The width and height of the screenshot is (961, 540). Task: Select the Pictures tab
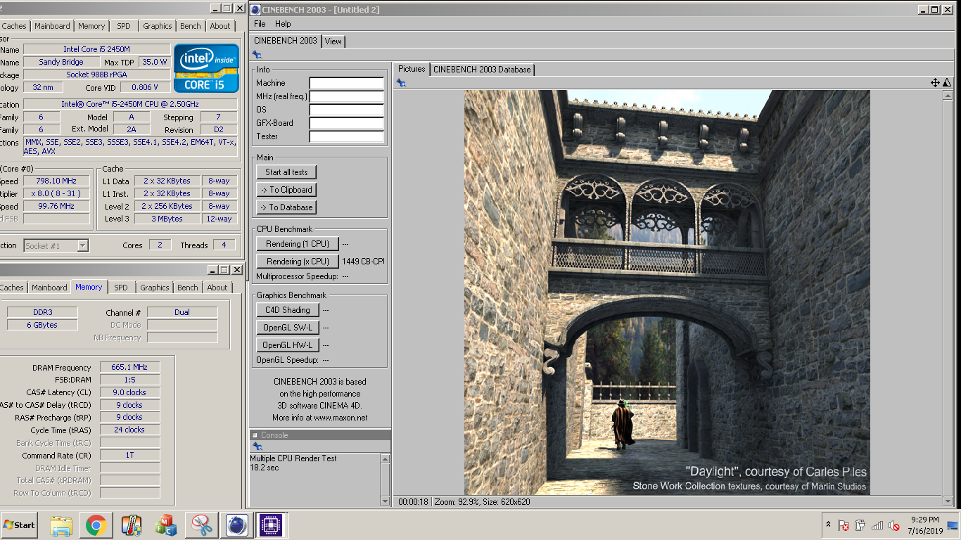point(412,69)
